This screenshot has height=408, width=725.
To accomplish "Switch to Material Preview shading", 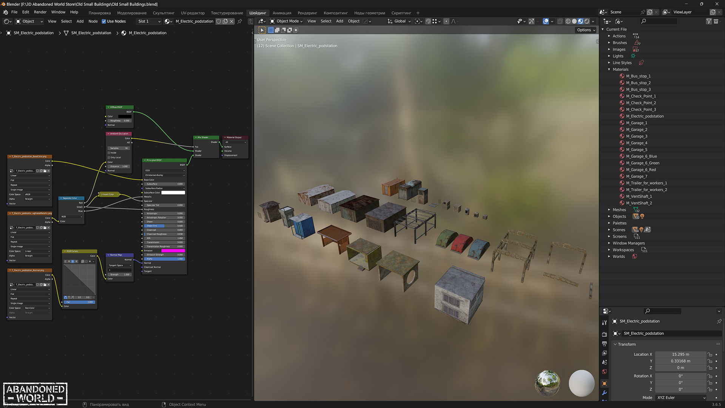I will point(581,22).
